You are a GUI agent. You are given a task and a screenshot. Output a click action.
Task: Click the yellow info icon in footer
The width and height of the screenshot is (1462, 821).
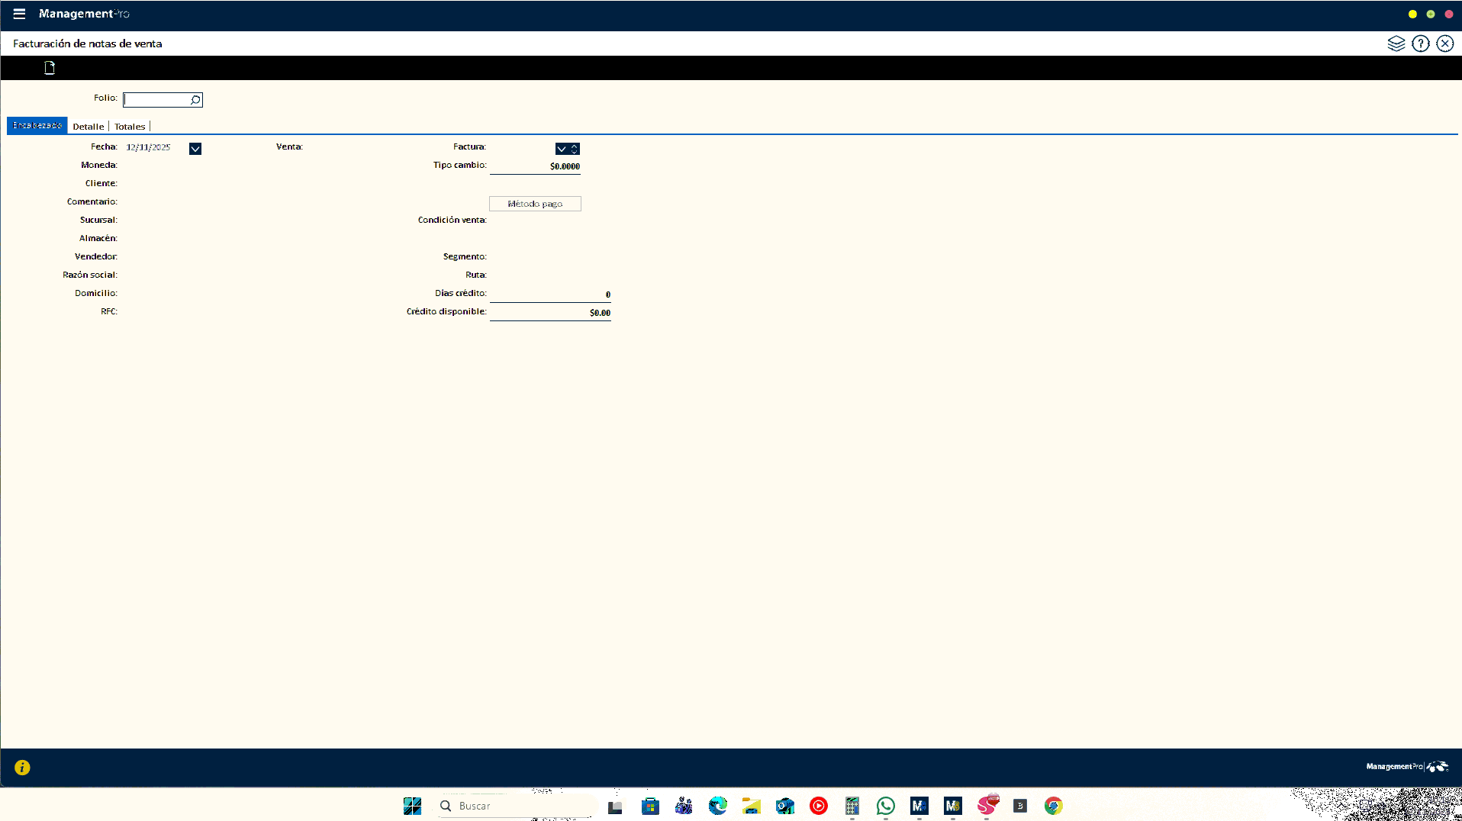(22, 768)
